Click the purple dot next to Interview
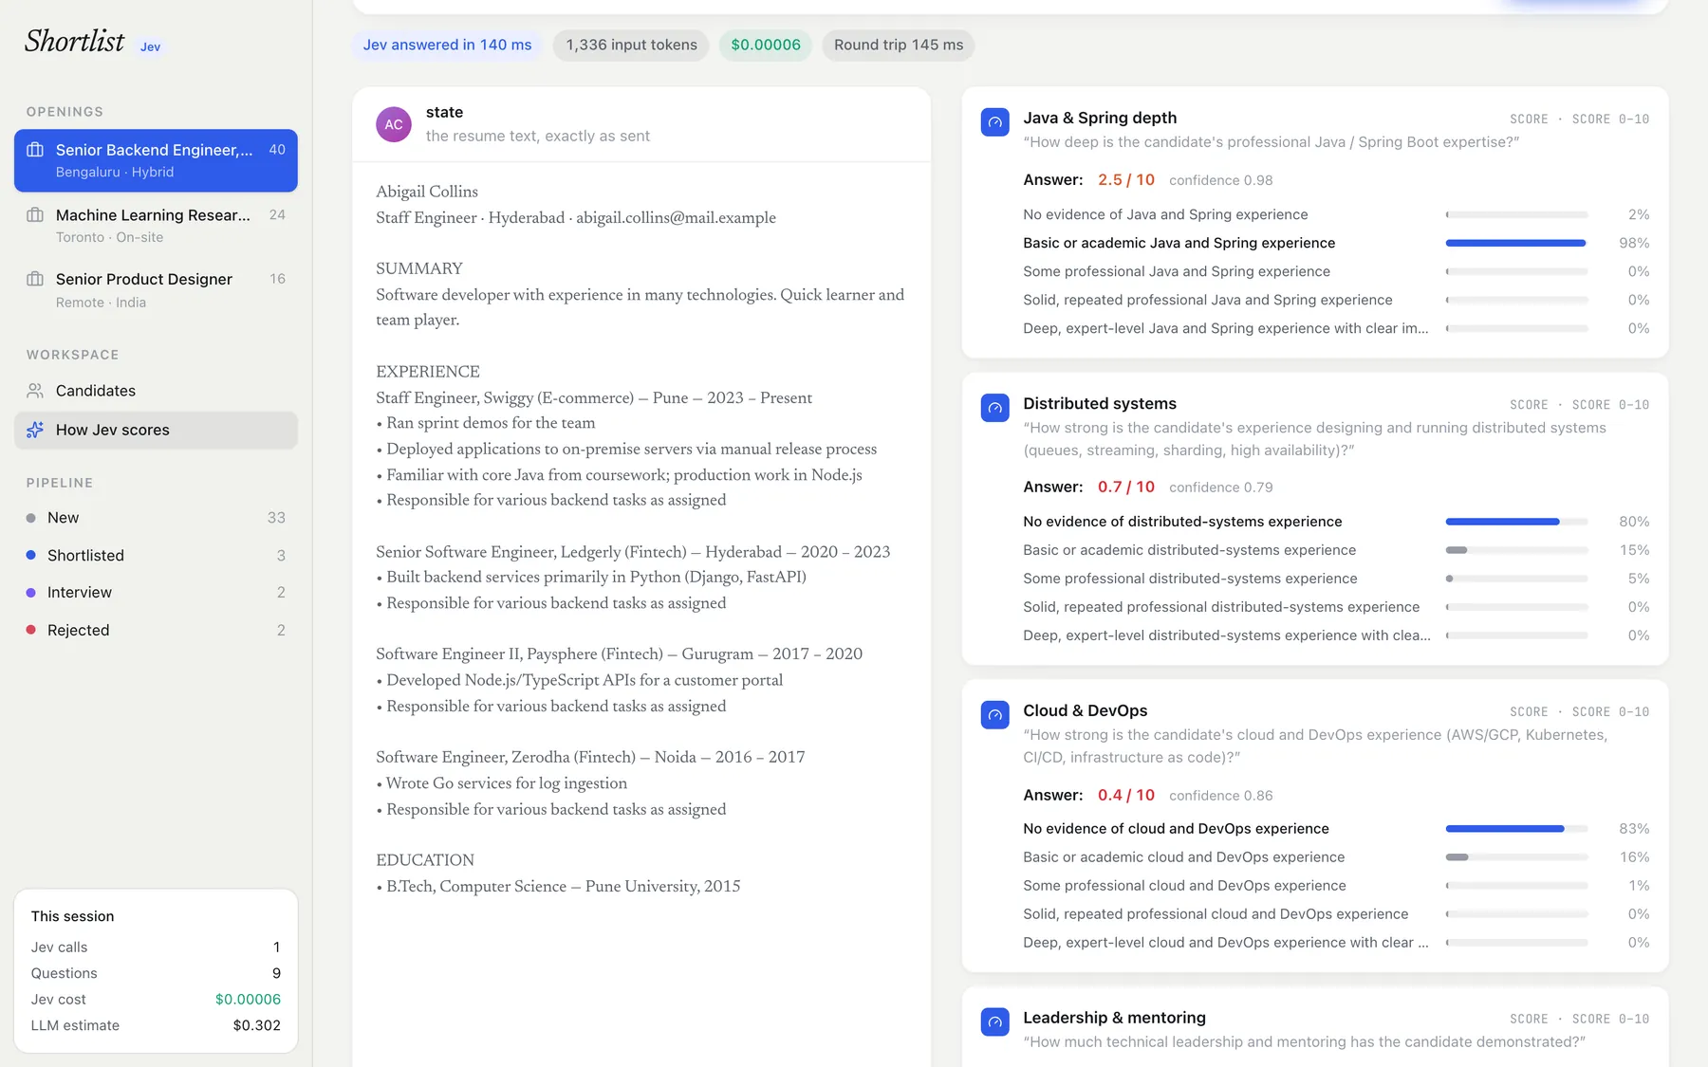The width and height of the screenshot is (1708, 1067). click(31, 592)
